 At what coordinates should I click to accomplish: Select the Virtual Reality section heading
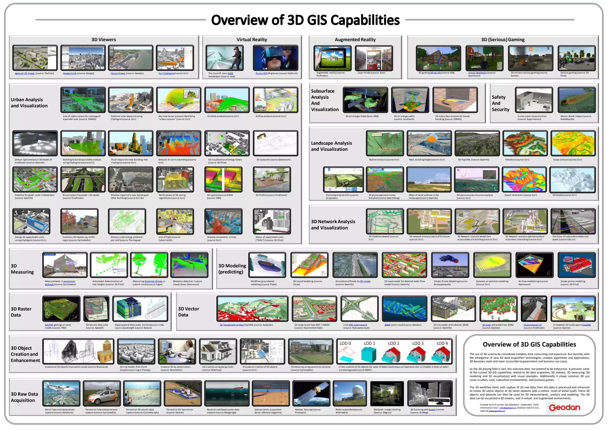click(x=252, y=40)
